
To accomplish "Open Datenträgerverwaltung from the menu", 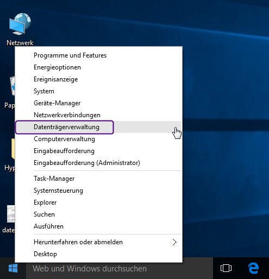I will click(x=98, y=127).
